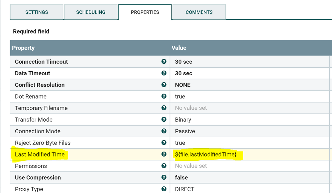Go to the Comments tab

click(x=199, y=12)
